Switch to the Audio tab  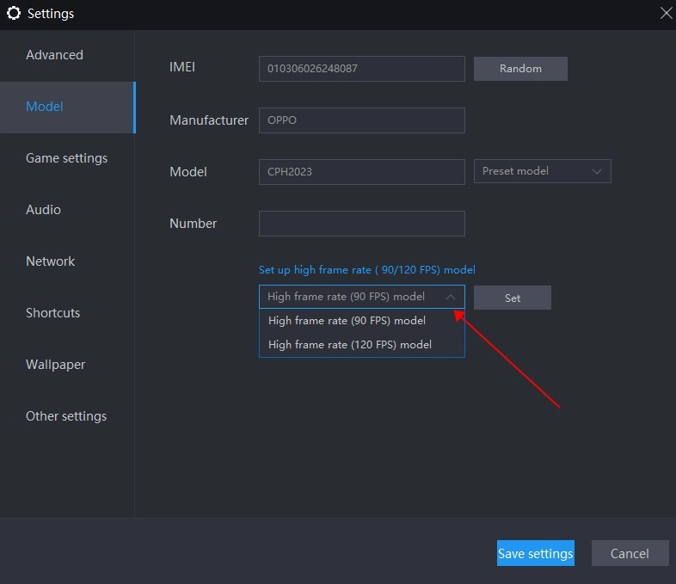[x=43, y=210]
